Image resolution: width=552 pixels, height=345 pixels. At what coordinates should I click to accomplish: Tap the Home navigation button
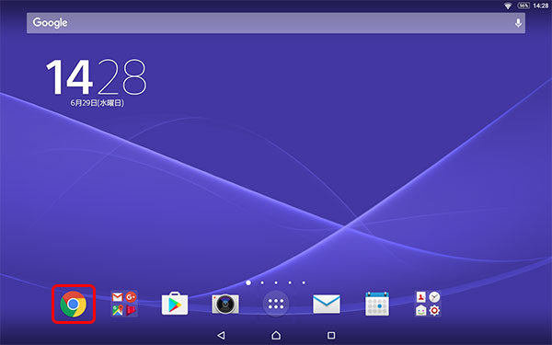pos(276,335)
